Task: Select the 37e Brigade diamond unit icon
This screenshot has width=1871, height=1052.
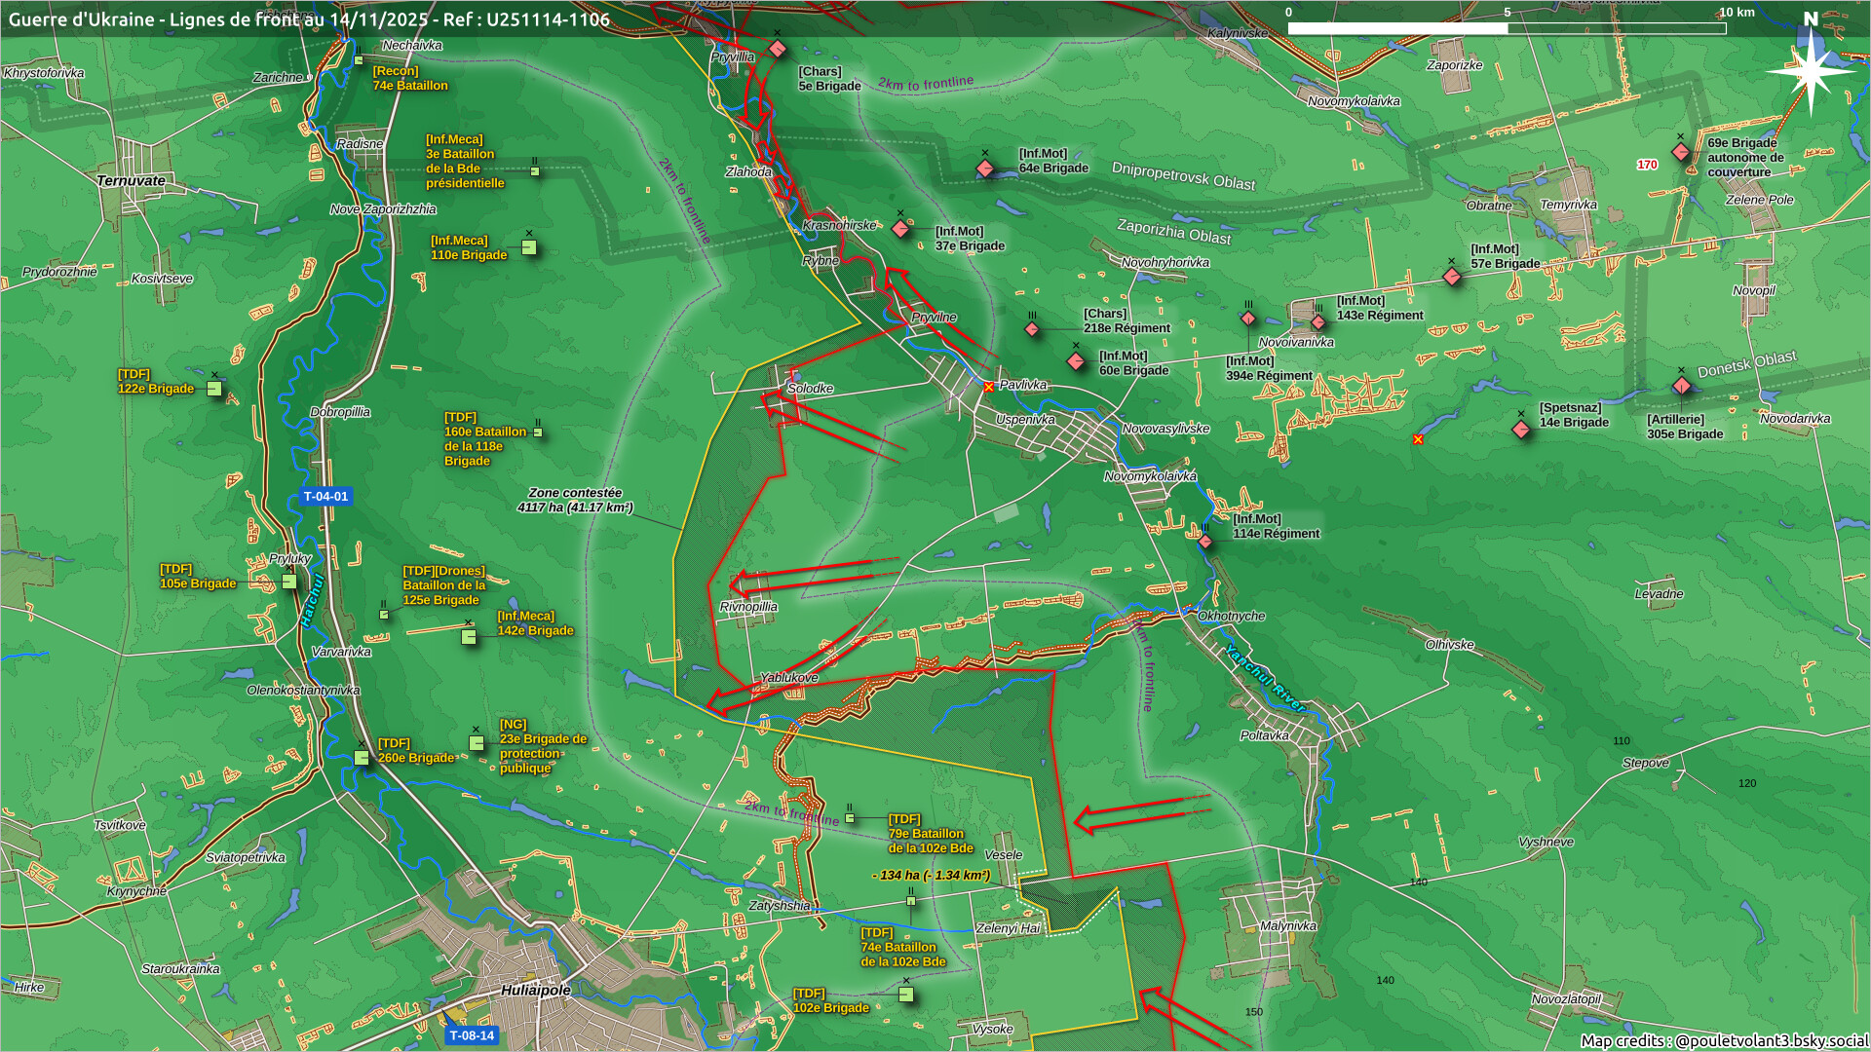Action: (x=900, y=230)
